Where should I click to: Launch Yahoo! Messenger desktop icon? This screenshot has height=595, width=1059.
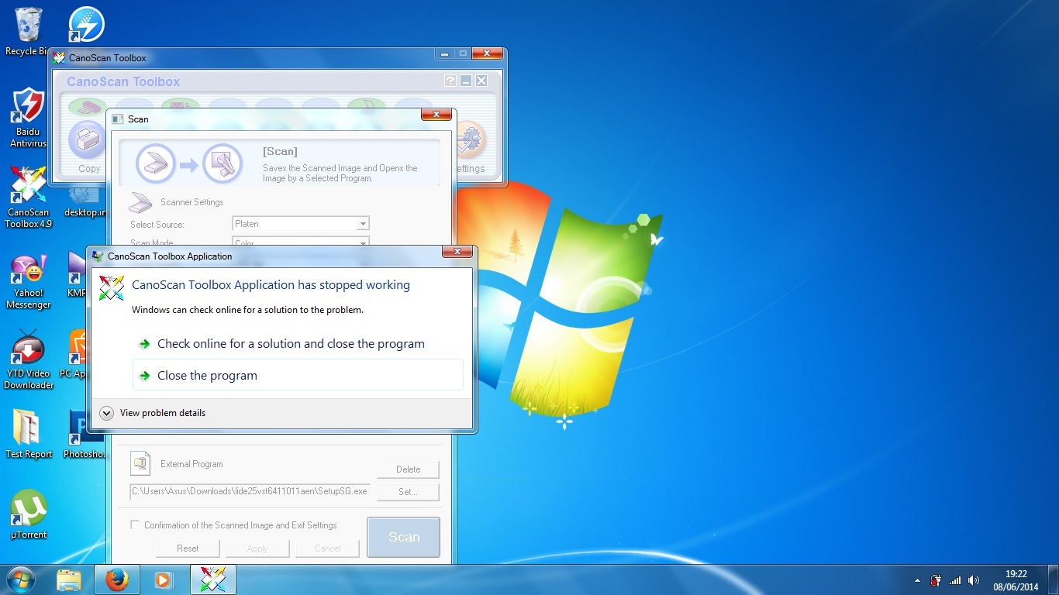29,271
